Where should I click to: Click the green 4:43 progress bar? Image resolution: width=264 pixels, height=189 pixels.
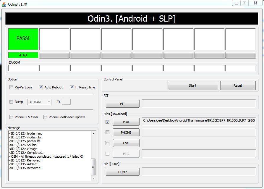click(x=23, y=55)
